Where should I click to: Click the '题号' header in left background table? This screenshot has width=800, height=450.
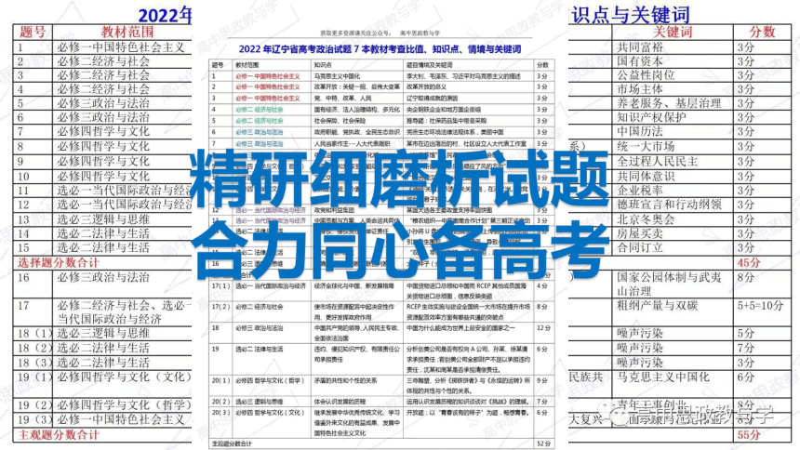[x=33, y=33]
